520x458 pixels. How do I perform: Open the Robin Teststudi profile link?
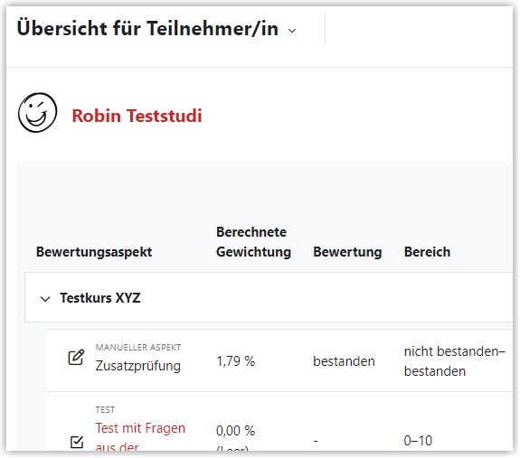[137, 116]
